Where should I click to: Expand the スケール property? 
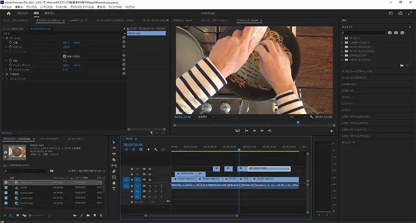6,47
